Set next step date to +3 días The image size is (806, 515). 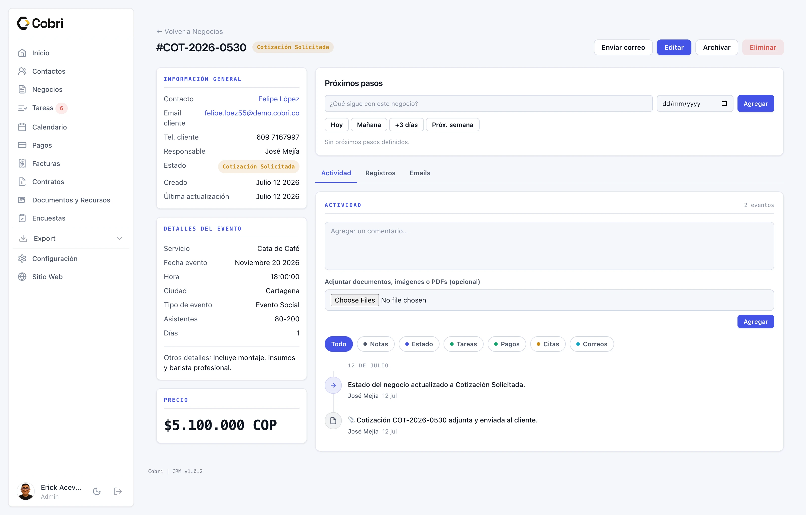pos(406,125)
